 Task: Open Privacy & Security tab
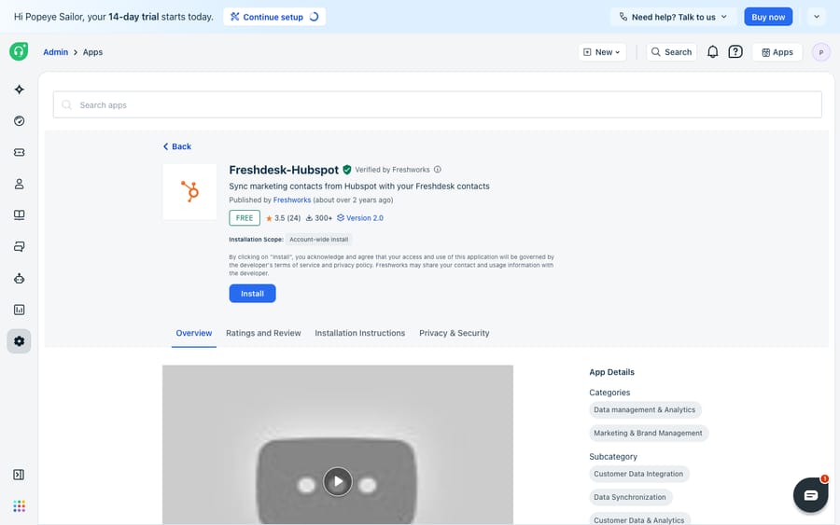[x=455, y=333]
